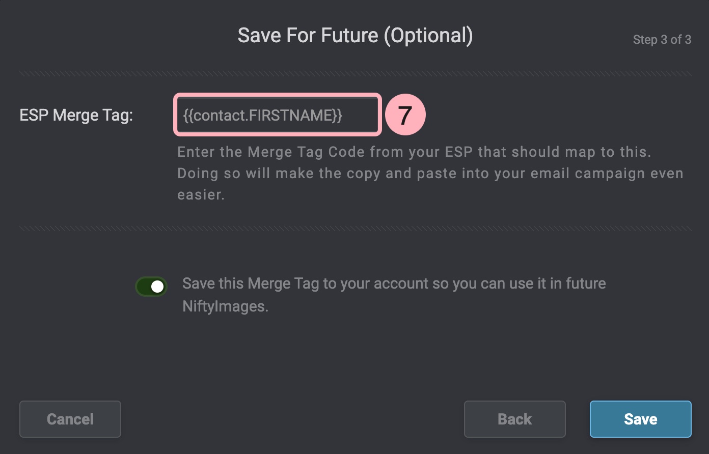Go Back to the previous step
Viewport: 709px width, 454px height.
pos(514,419)
